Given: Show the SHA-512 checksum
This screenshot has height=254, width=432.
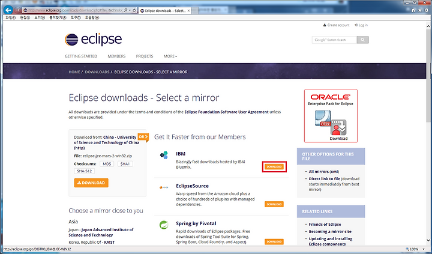Looking at the screenshot, I should click(85, 171).
